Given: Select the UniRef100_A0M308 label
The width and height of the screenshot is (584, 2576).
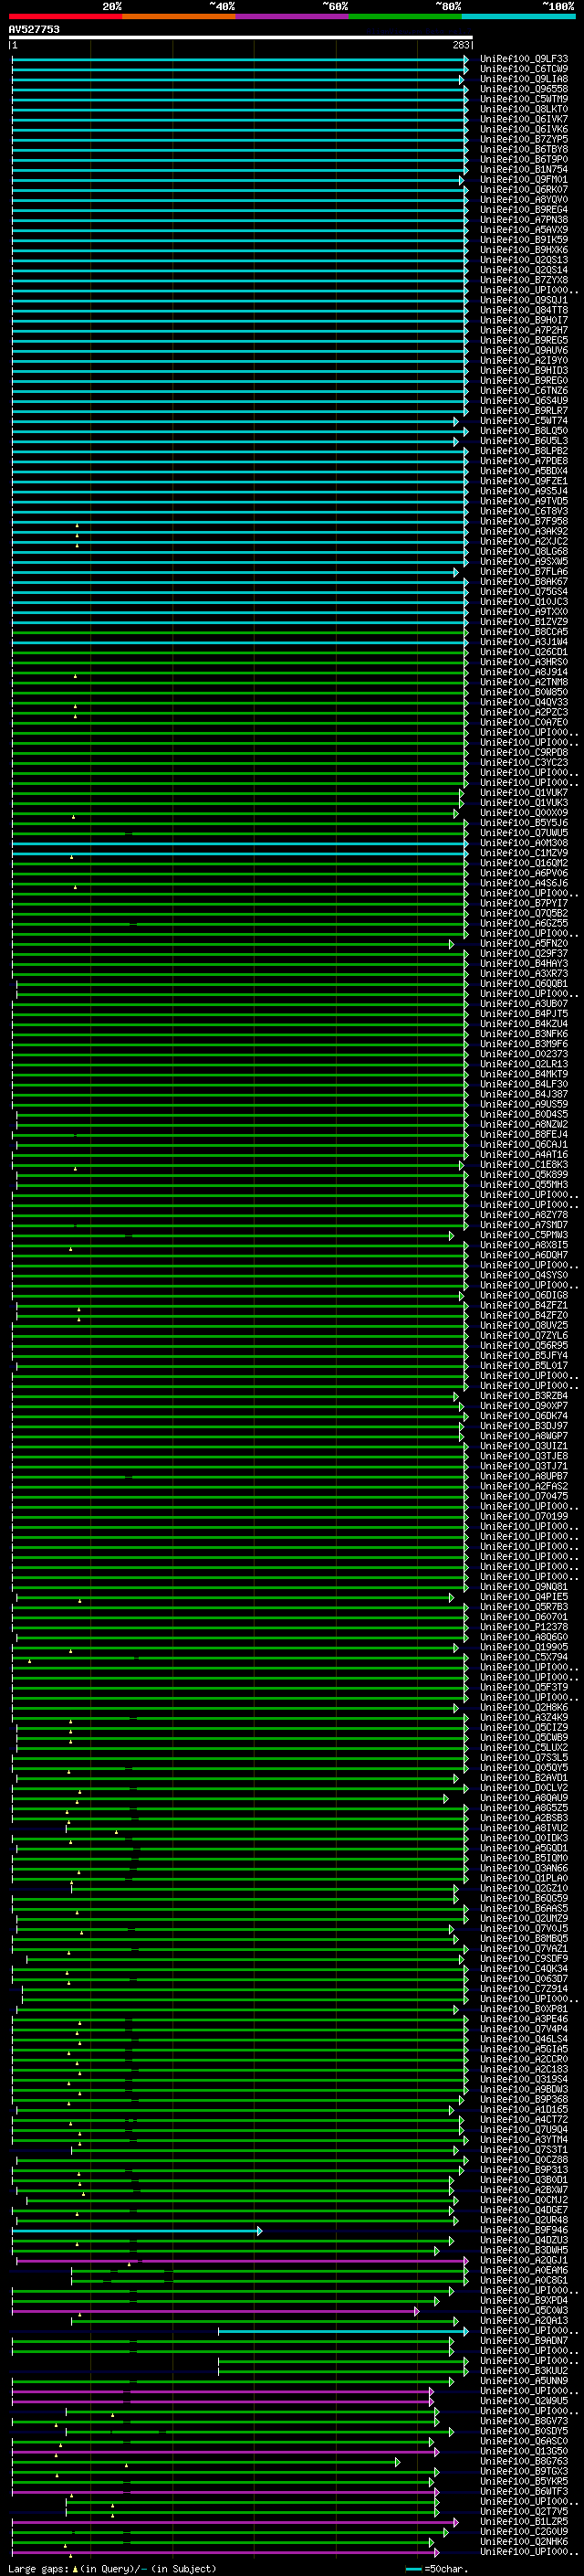Looking at the screenshot, I should [524, 843].
